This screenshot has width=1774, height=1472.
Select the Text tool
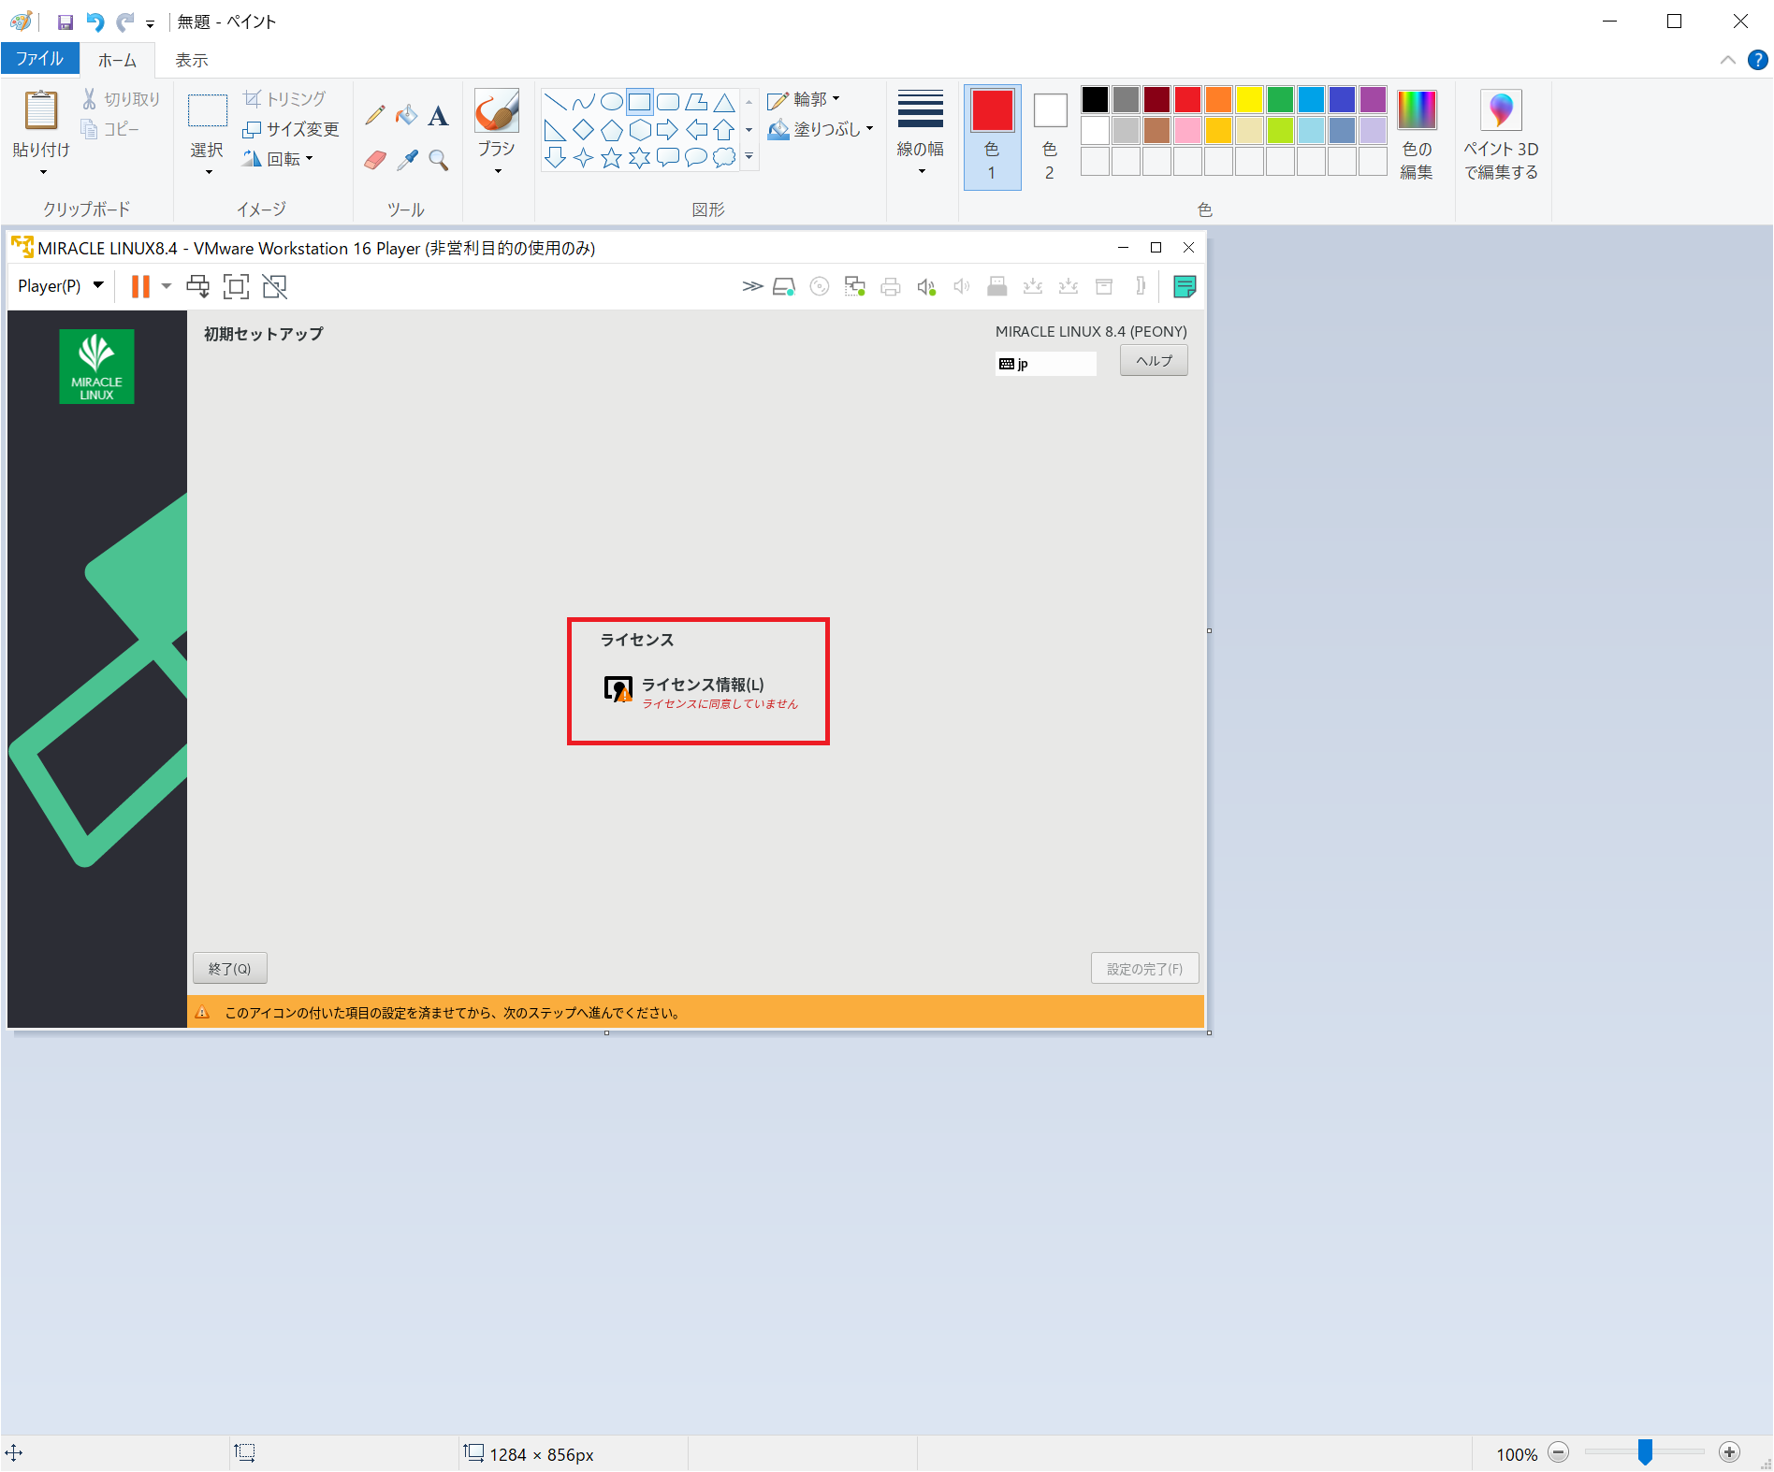(x=438, y=116)
